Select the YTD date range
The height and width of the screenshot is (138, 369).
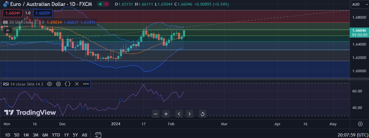tap(56, 135)
